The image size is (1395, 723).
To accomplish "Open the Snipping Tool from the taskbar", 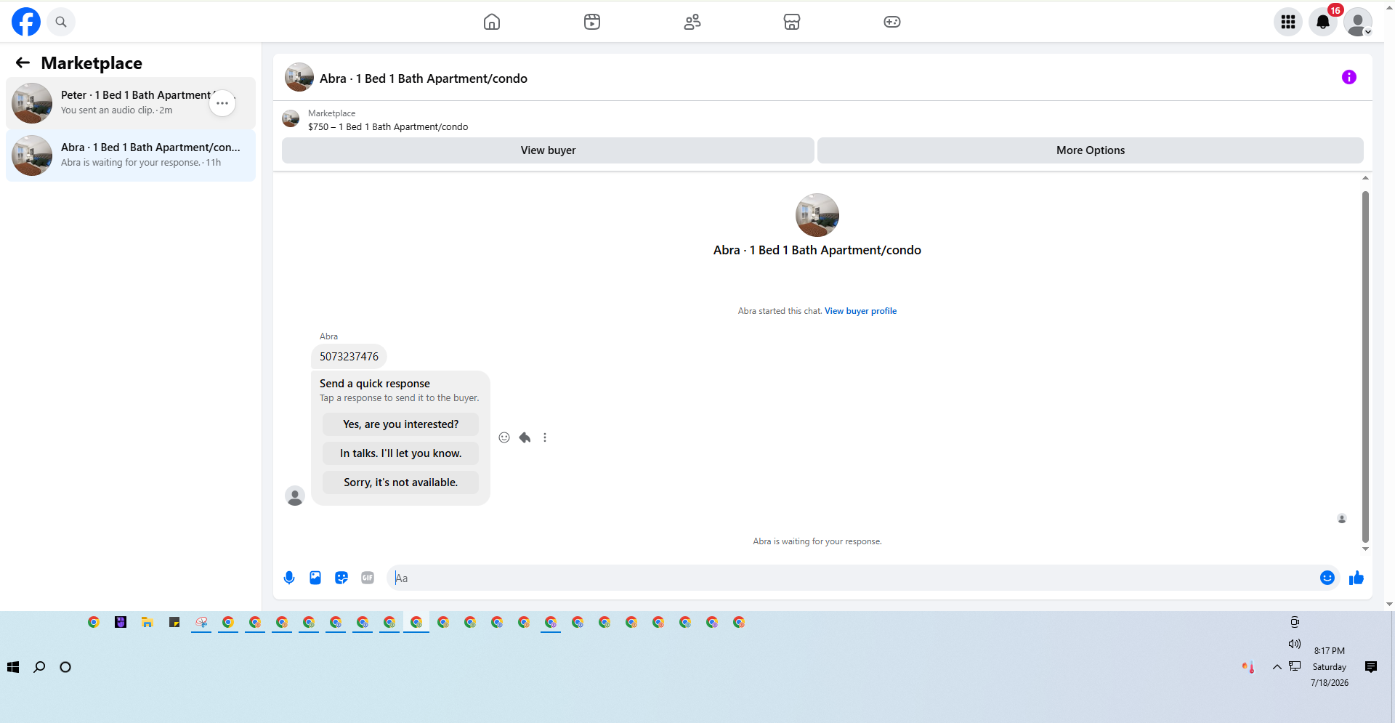I will 201,622.
